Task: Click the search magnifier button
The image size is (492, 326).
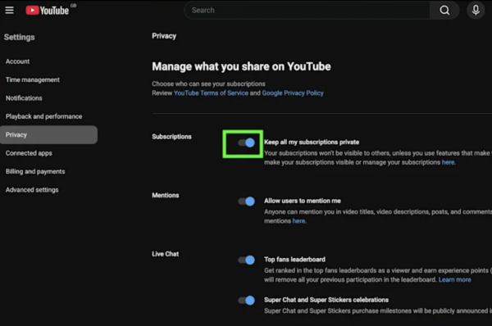Action: click(444, 11)
